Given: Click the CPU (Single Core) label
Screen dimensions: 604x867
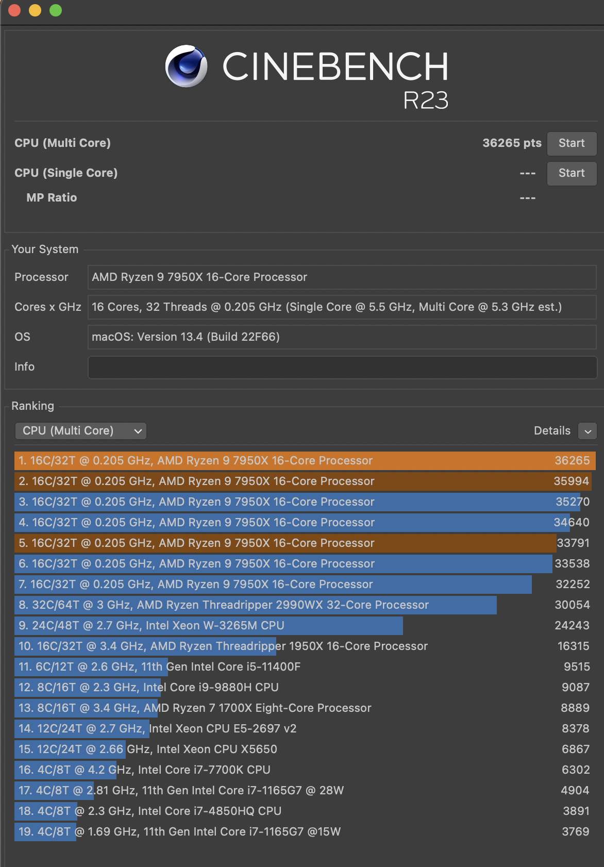Looking at the screenshot, I should coord(66,173).
